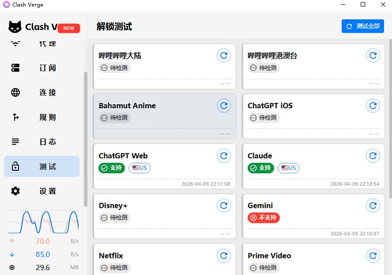This screenshot has width=392, height=275.
Task: Refresh the Claude unlock test
Action: coord(373,155)
